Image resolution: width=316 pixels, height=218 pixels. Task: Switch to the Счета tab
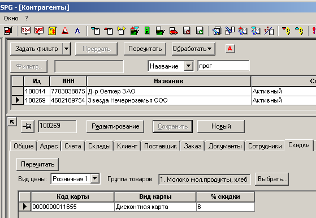tap(73, 146)
